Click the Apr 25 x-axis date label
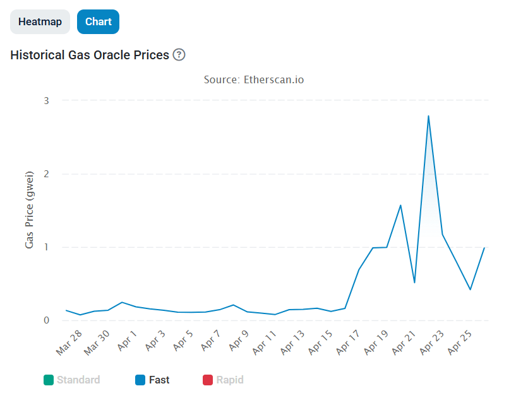Image resolution: width=528 pixels, height=403 pixels. click(x=460, y=342)
